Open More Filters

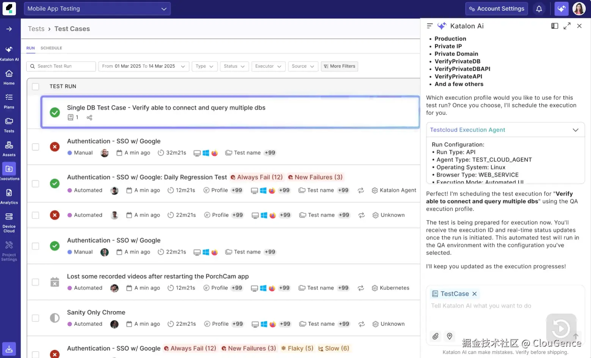click(x=340, y=66)
